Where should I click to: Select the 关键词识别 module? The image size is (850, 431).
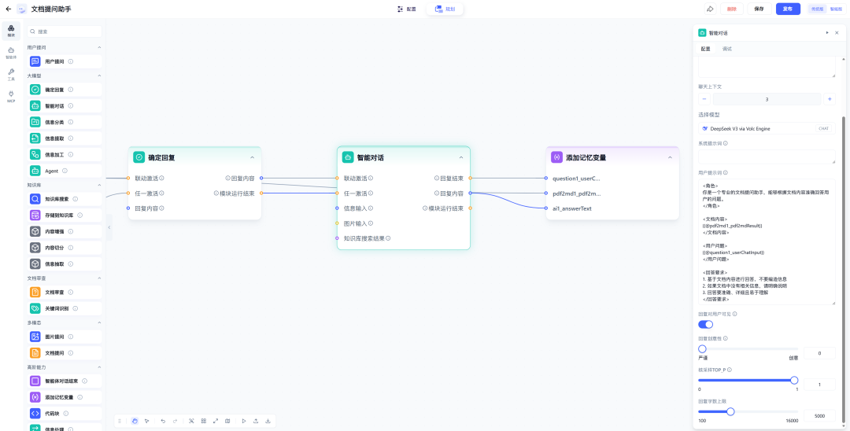pyautogui.click(x=65, y=308)
